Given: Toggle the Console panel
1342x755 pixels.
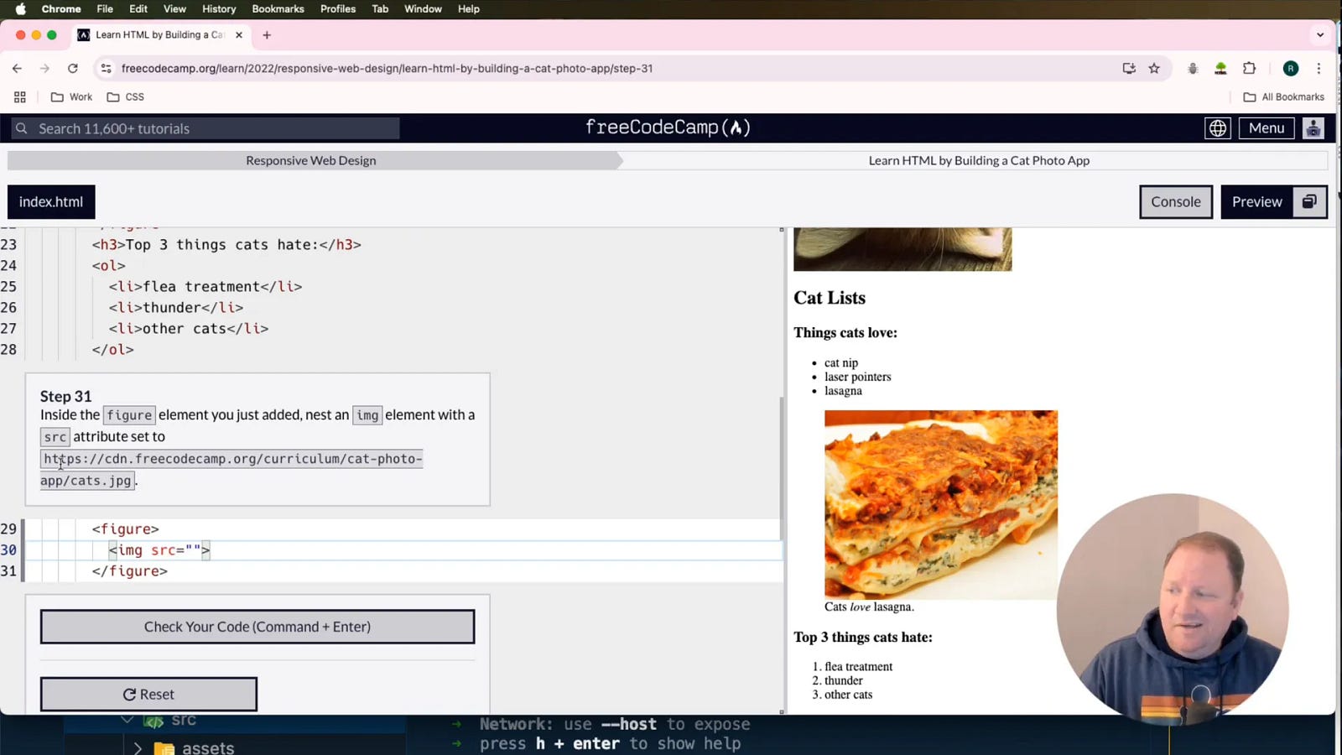Looking at the screenshot, I should (x=1176, y=202).
